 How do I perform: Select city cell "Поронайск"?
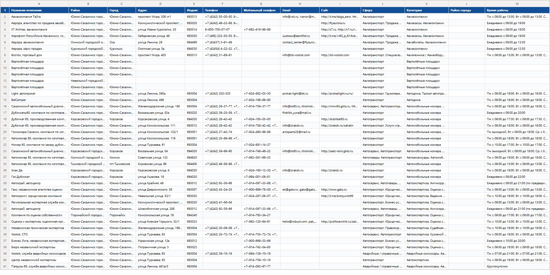(122, 215)
